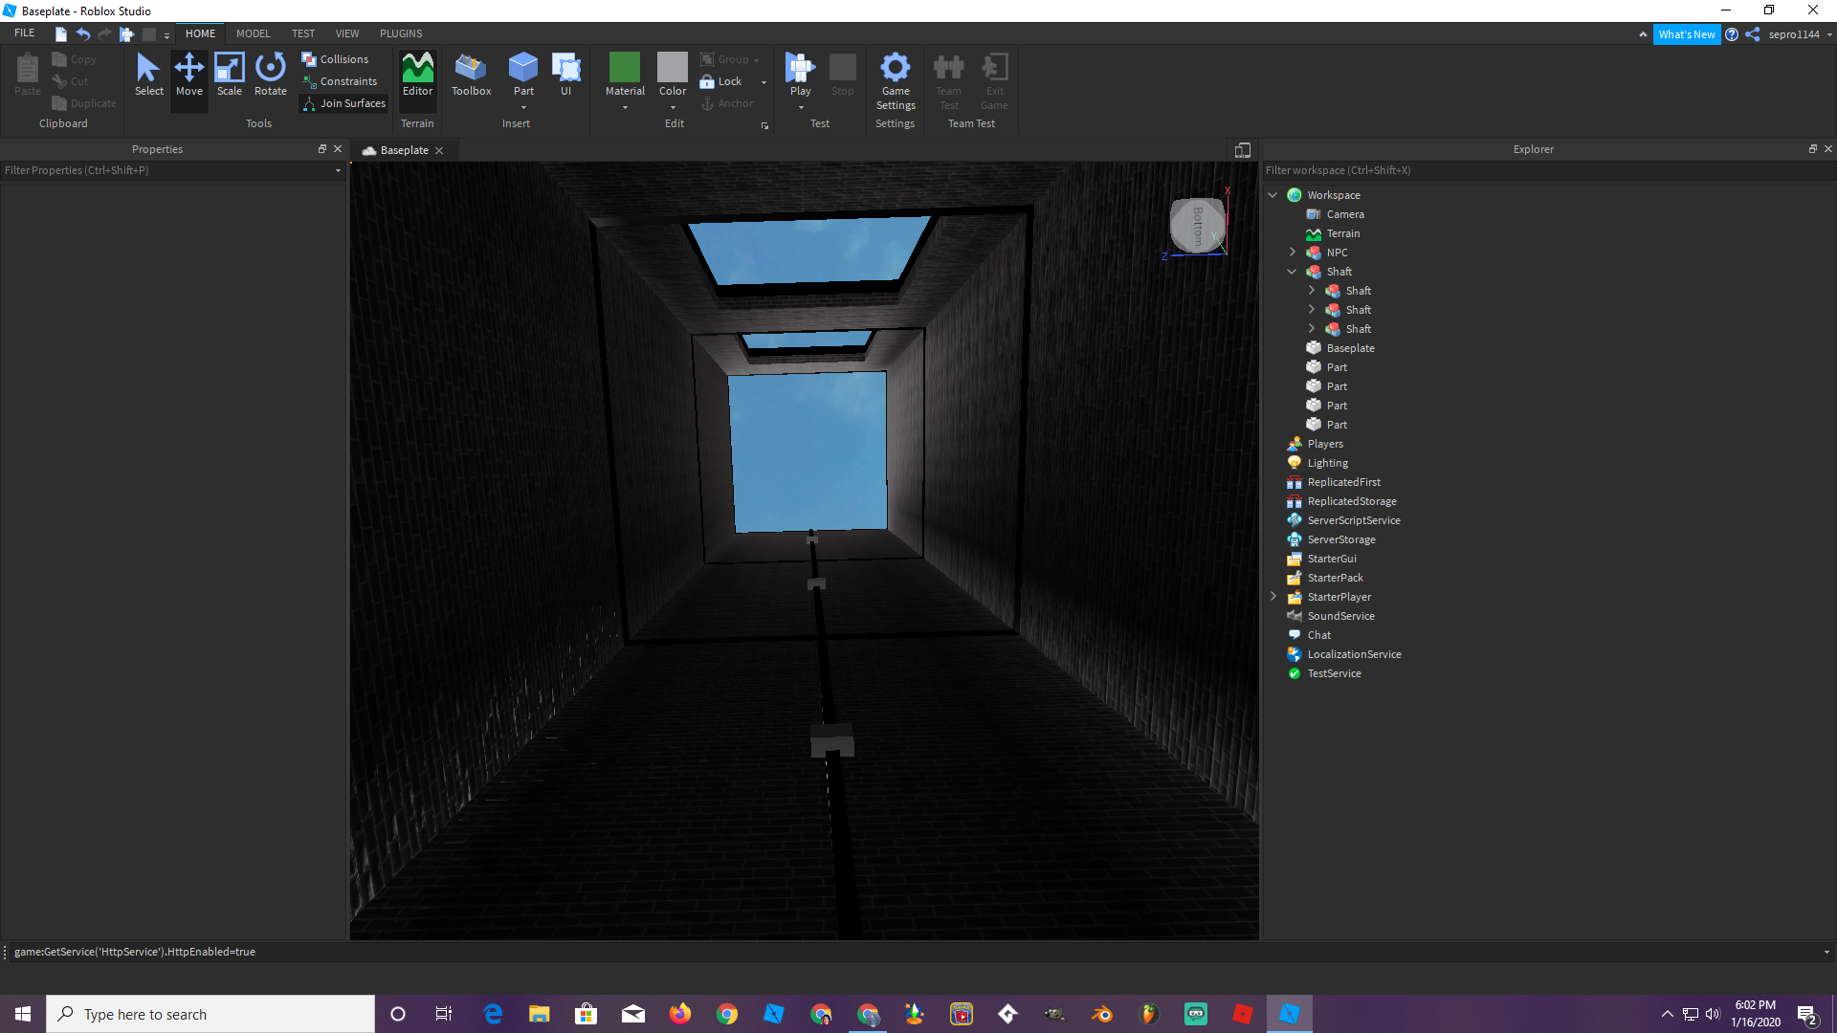Expand the NPC model node
Viewport: 1837px width, 1033px height.
click(x=1292, y=253)
